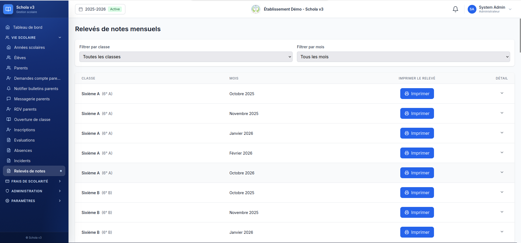
Task: Click the 2025-2026 Active school year selector
Action: [100, 9]
